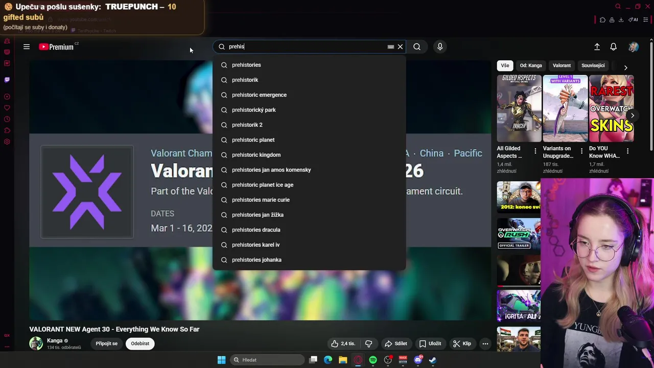Pick 'prehistorický park' from suggestions
654x368 pixels.
[x=309, y=110]
